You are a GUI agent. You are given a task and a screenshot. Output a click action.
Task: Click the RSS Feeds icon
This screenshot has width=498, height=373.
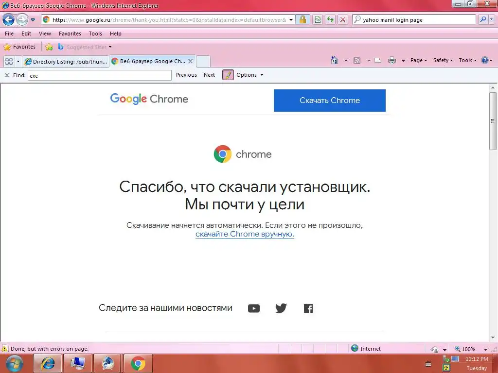(357, 60)
